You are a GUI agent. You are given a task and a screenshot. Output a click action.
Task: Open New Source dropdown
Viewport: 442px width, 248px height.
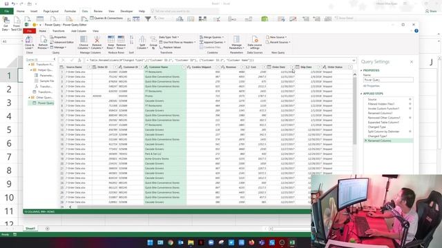click(x=276, y=37)
